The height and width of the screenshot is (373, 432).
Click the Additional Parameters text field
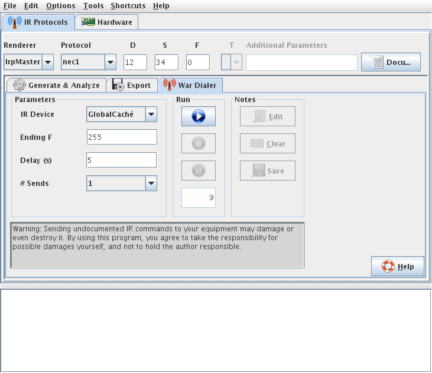[x=301, y=63]
